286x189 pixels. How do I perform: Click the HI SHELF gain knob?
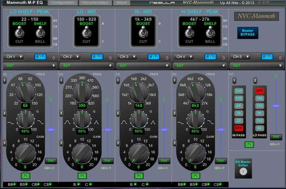tap(196, 153)
